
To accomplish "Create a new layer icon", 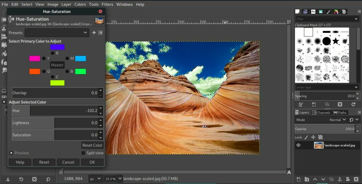I will point(298,179).
